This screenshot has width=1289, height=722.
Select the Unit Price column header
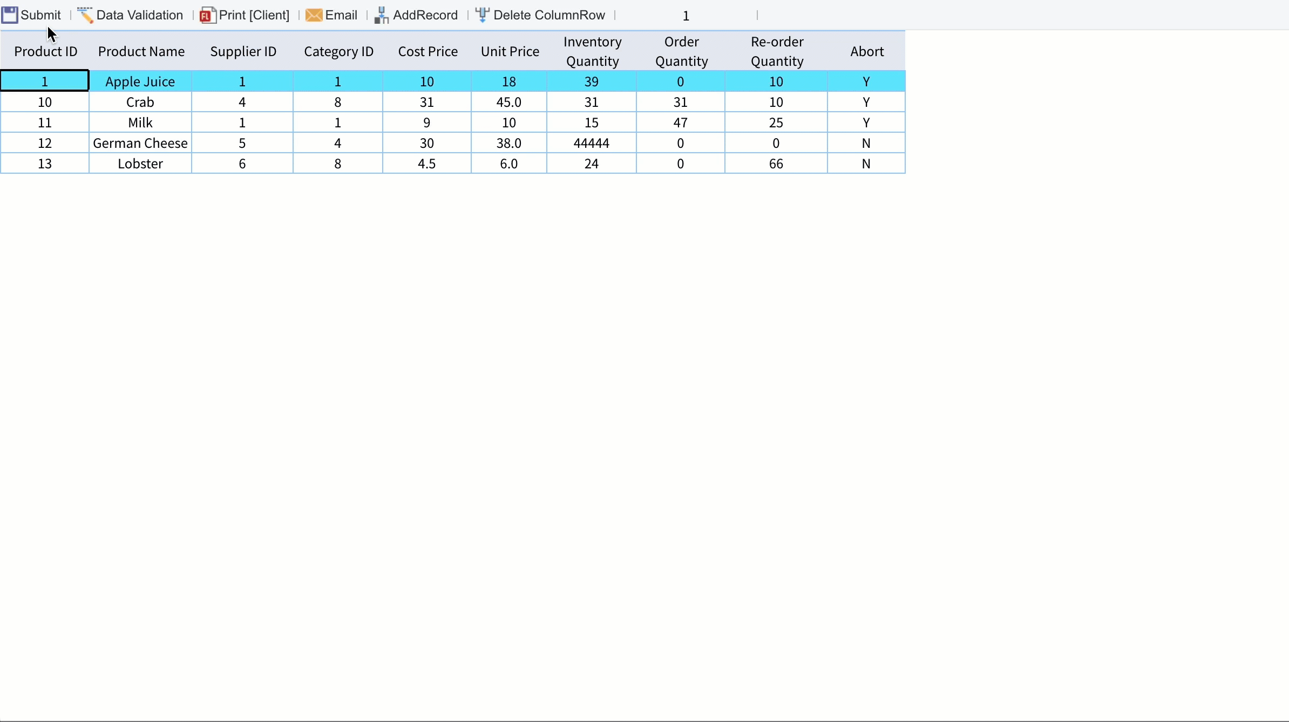510,51
